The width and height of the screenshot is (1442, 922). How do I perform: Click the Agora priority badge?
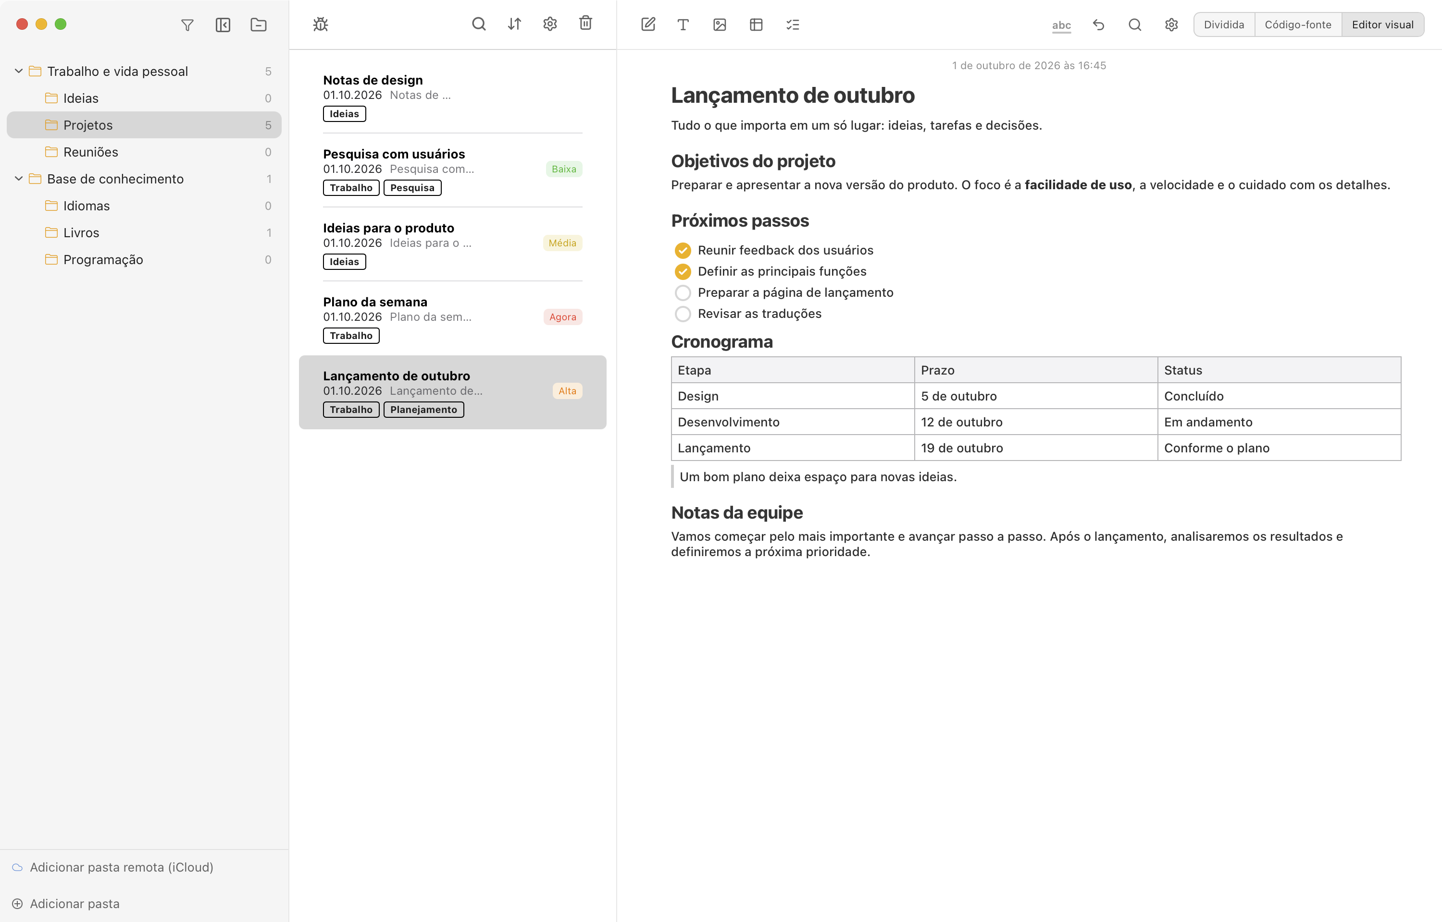[x=562, y=317]
